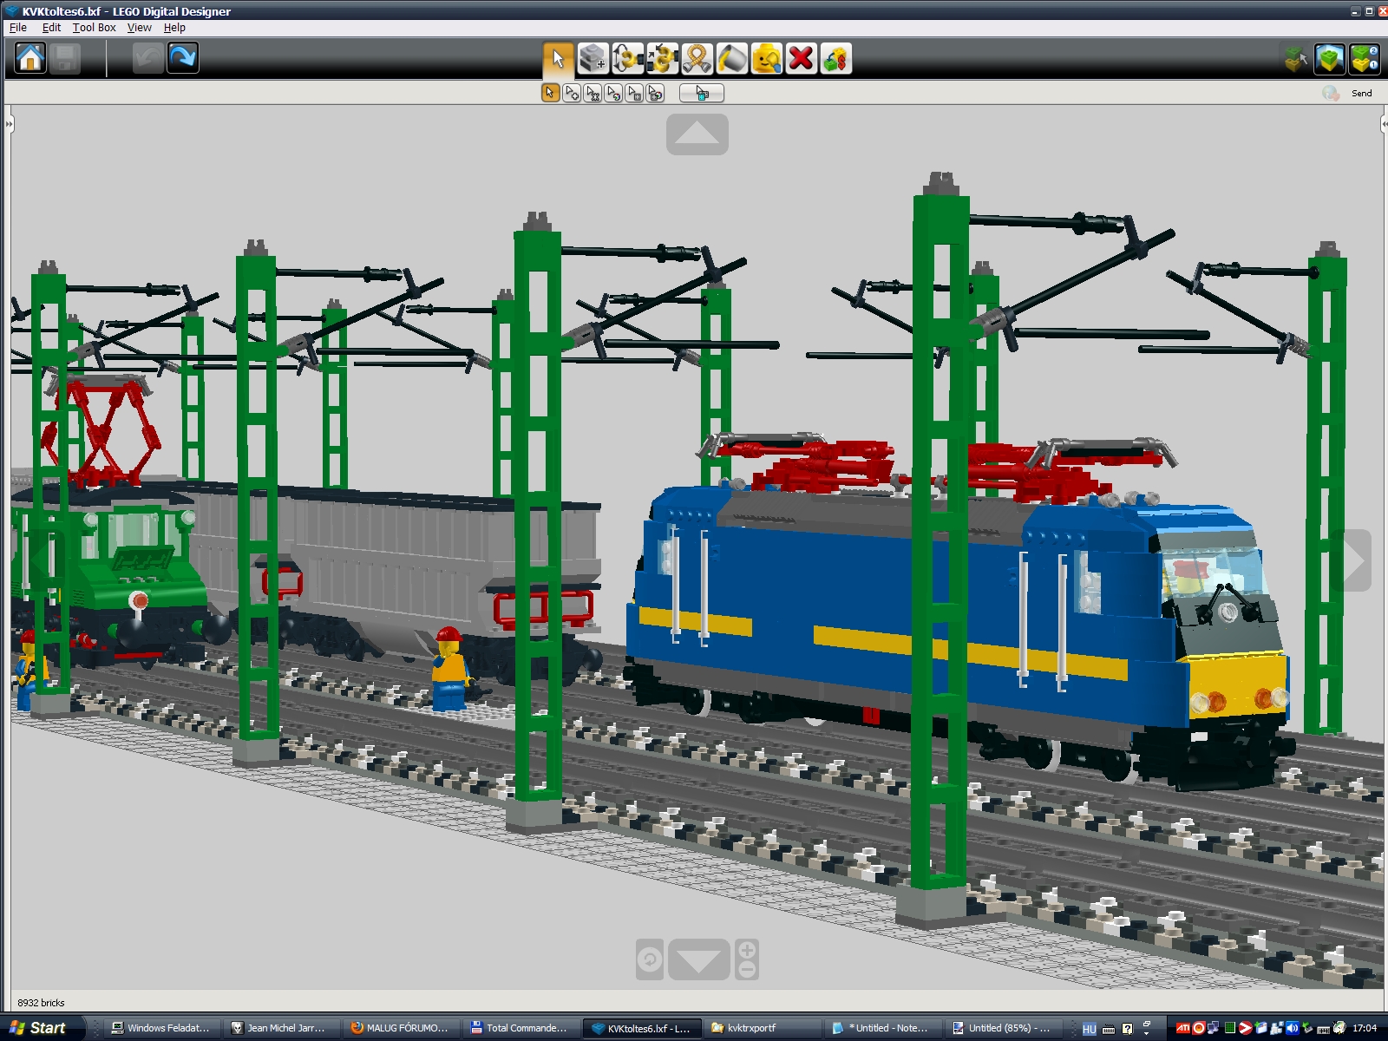Open the View menu
This screenshot has width=1388, height=1041.
[x=139, y=28]
